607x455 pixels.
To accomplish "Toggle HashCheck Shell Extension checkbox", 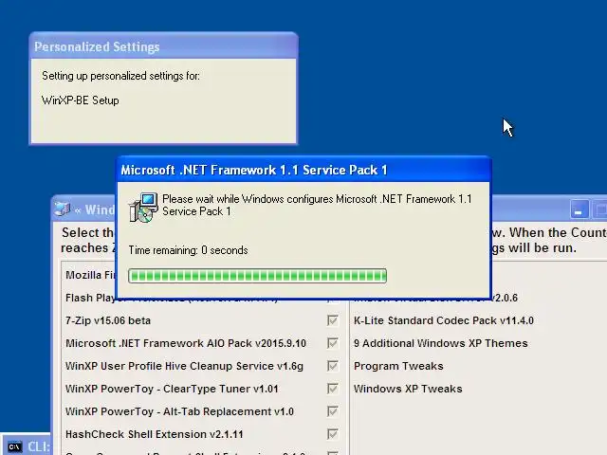I will [333, 434].
